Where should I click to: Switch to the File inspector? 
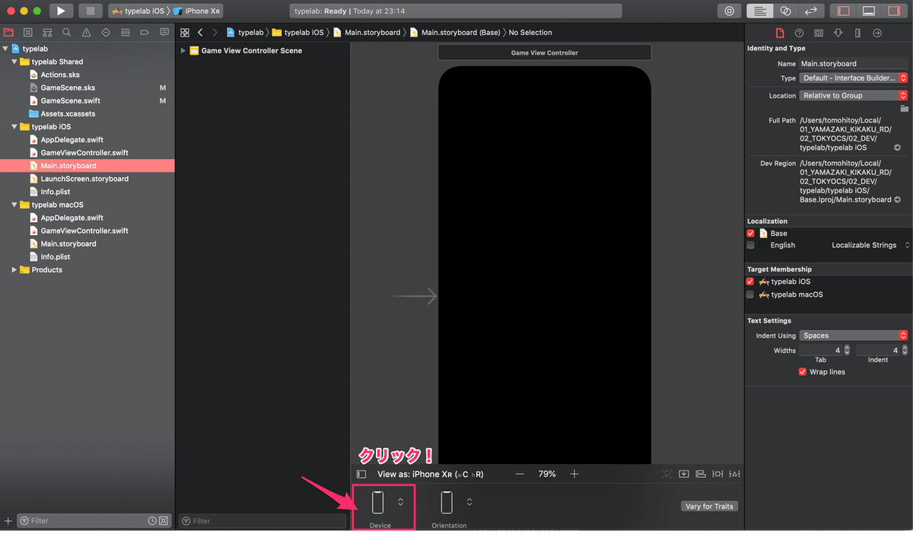tap(780, 33)
